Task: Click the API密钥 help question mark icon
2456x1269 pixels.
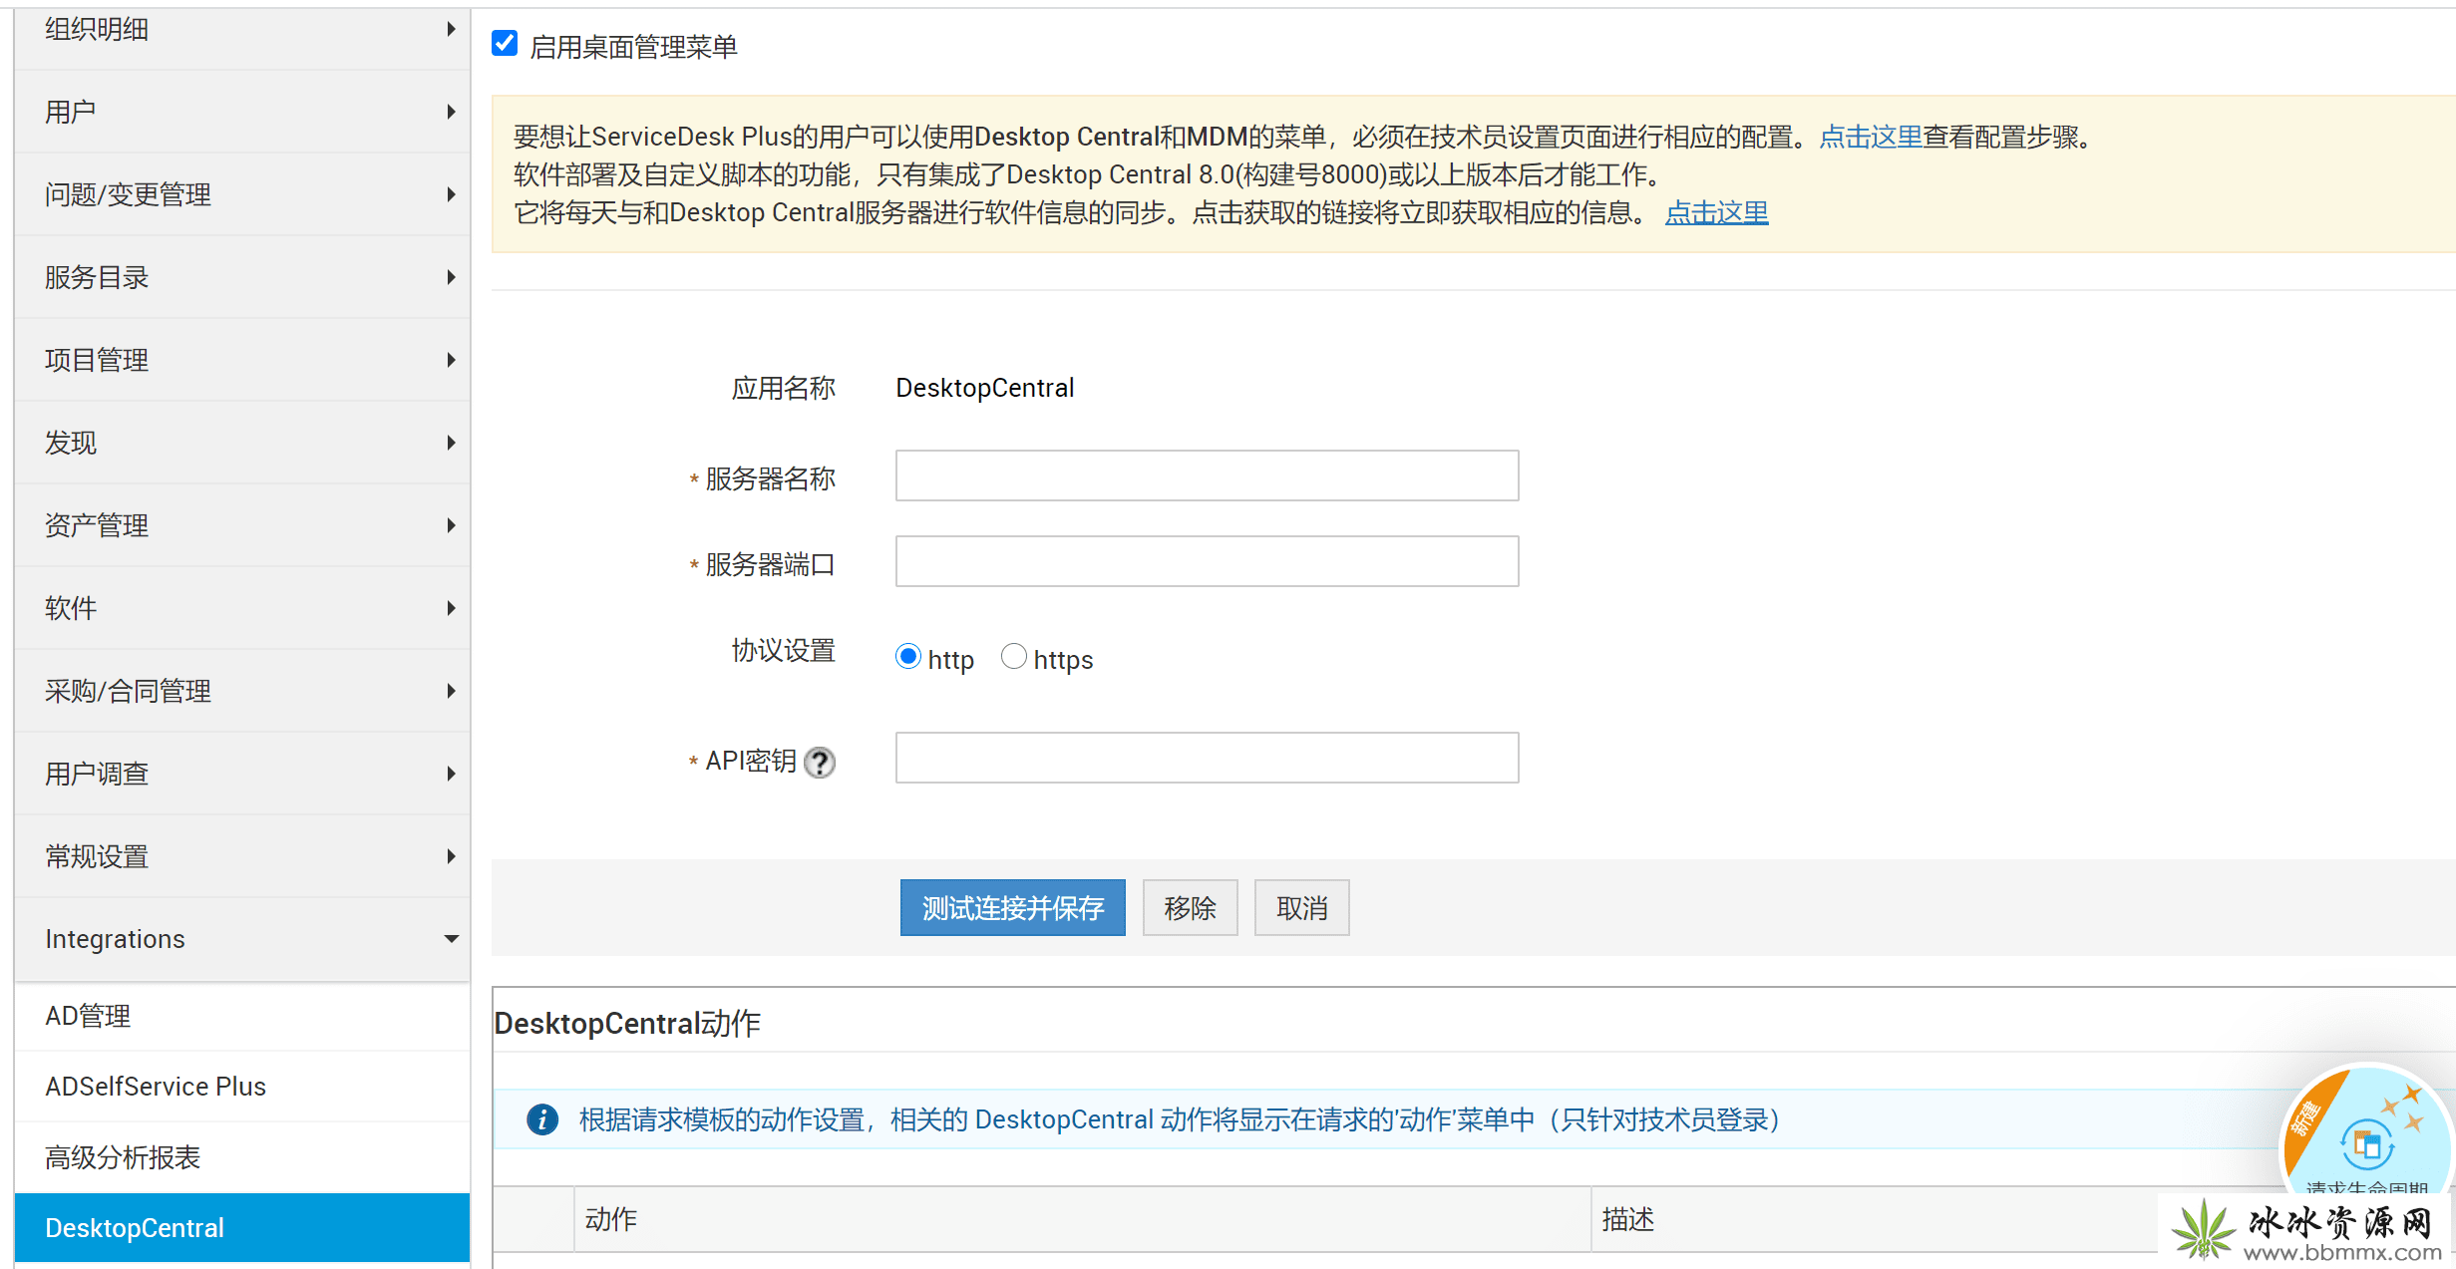Action: [x=820, y=763]
